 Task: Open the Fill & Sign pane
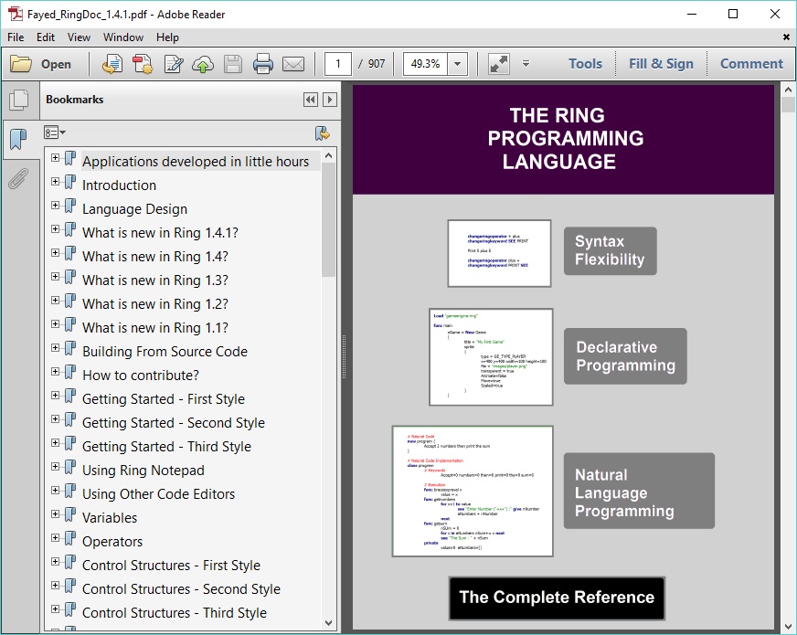coord(662,64)
